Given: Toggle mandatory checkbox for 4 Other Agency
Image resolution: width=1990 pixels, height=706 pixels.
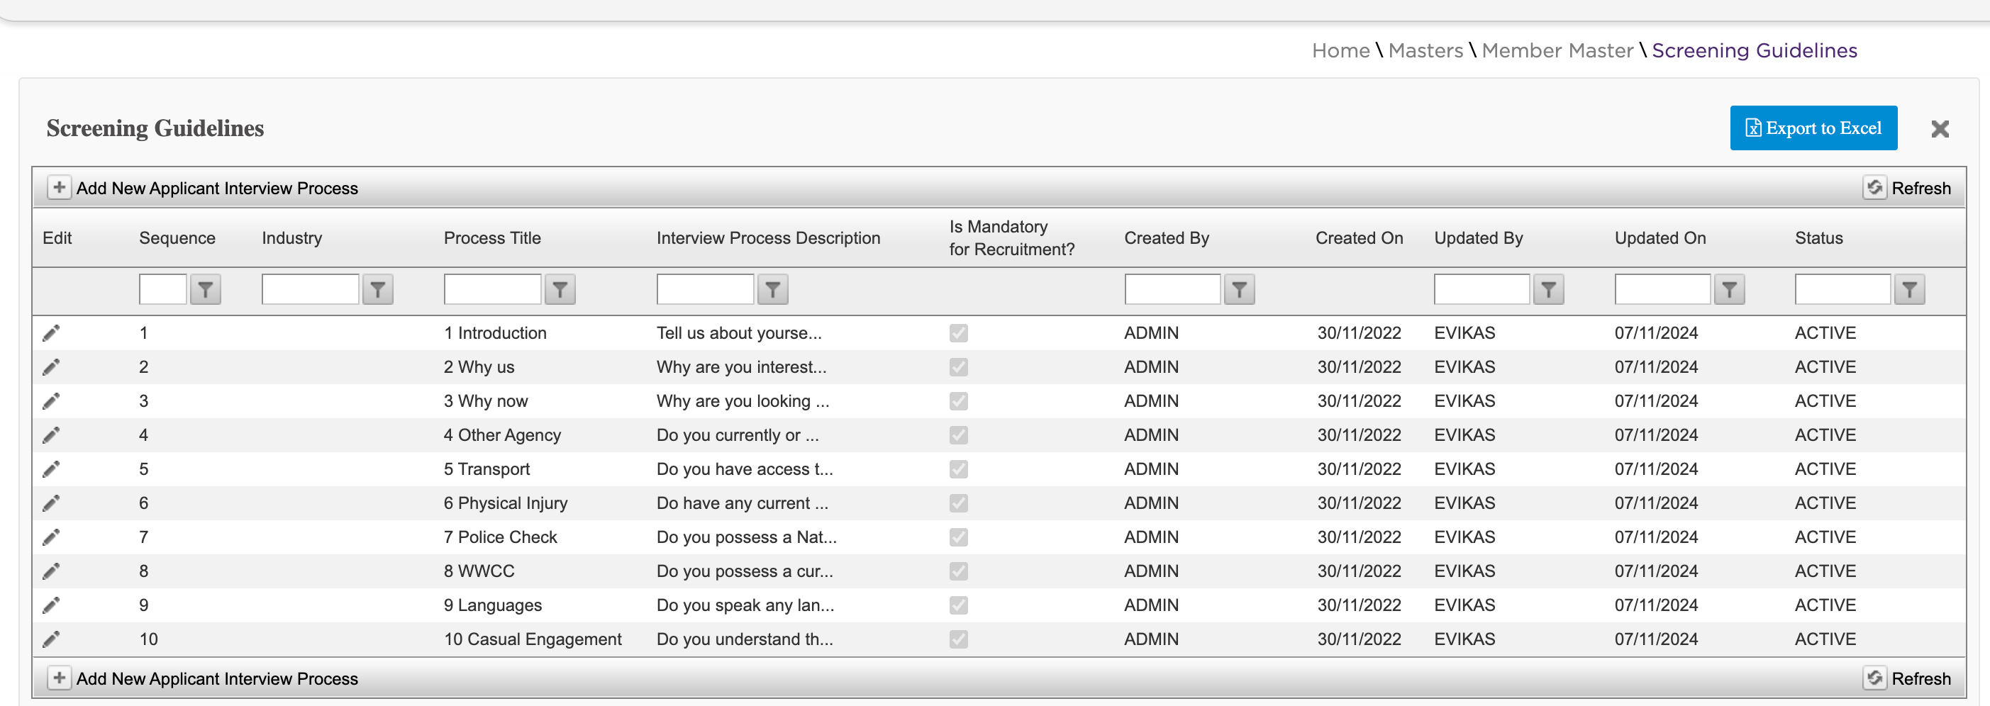Looking at the screenshot, I should [x=959, y=435].
